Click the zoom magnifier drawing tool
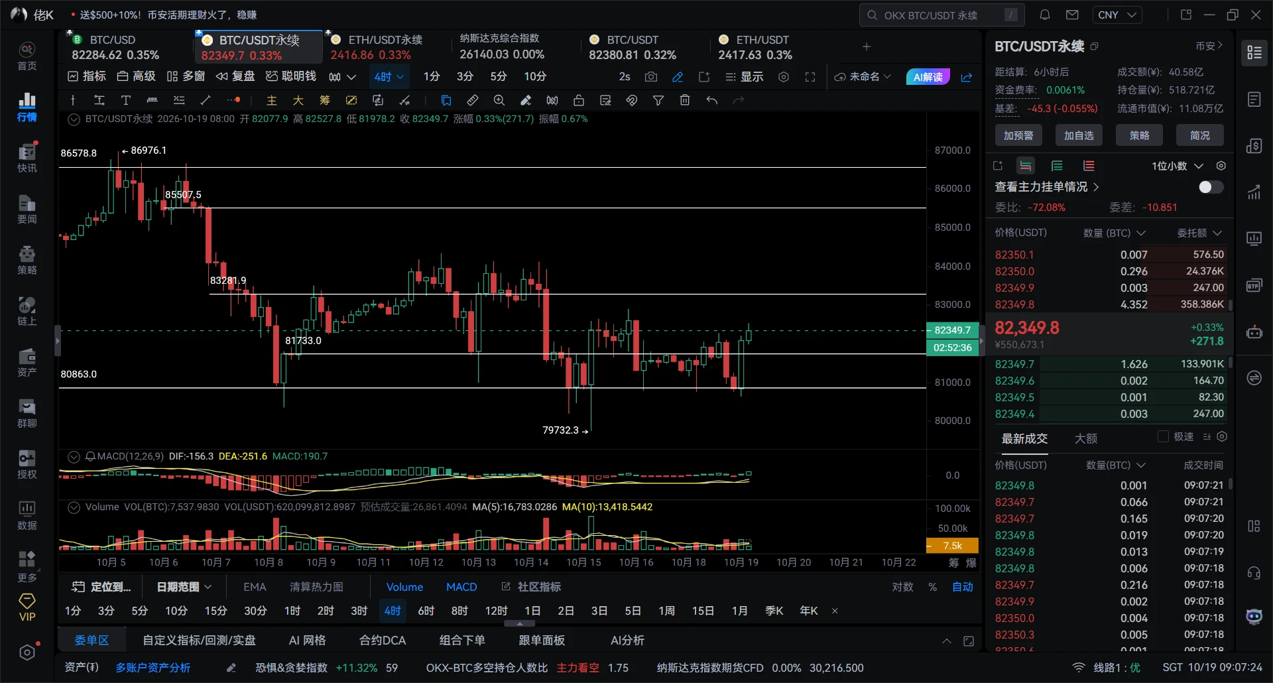This screenshot has height=683, width=1273. tap(499, 100)
